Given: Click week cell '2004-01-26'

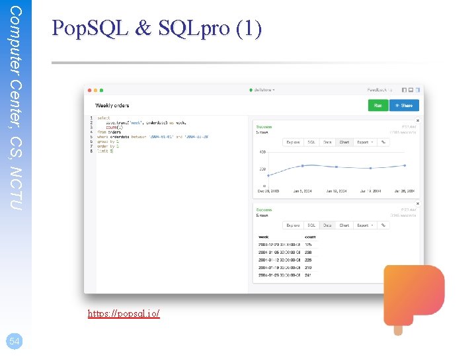Looking at the screenshot, I should [279, 275].
